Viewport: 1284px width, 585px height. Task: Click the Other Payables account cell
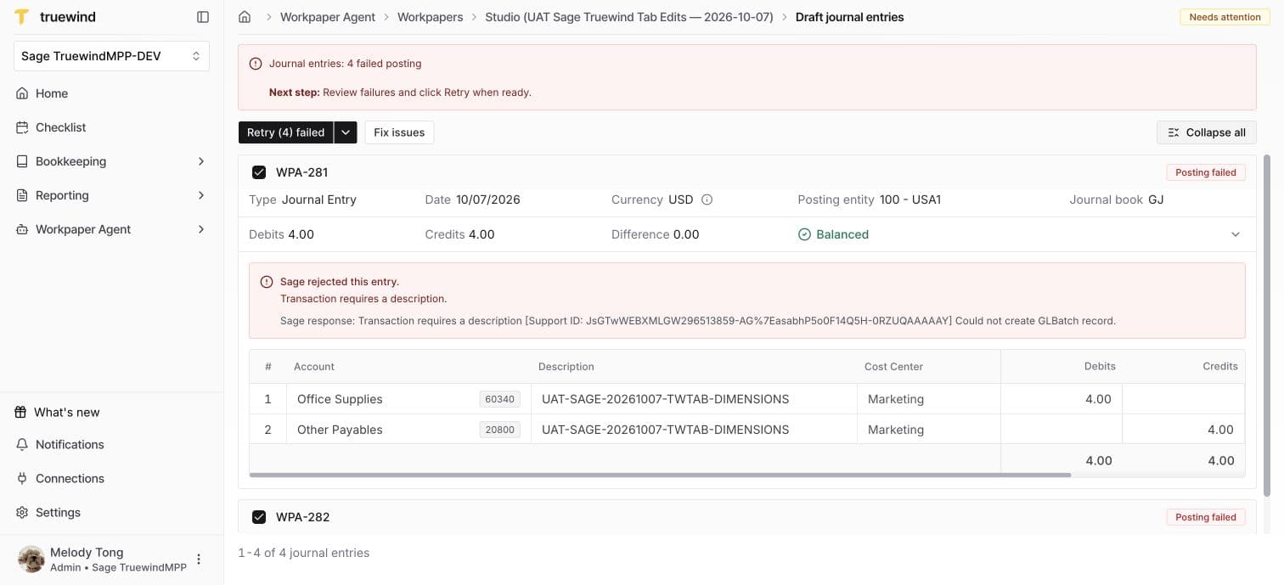[408, 430]
